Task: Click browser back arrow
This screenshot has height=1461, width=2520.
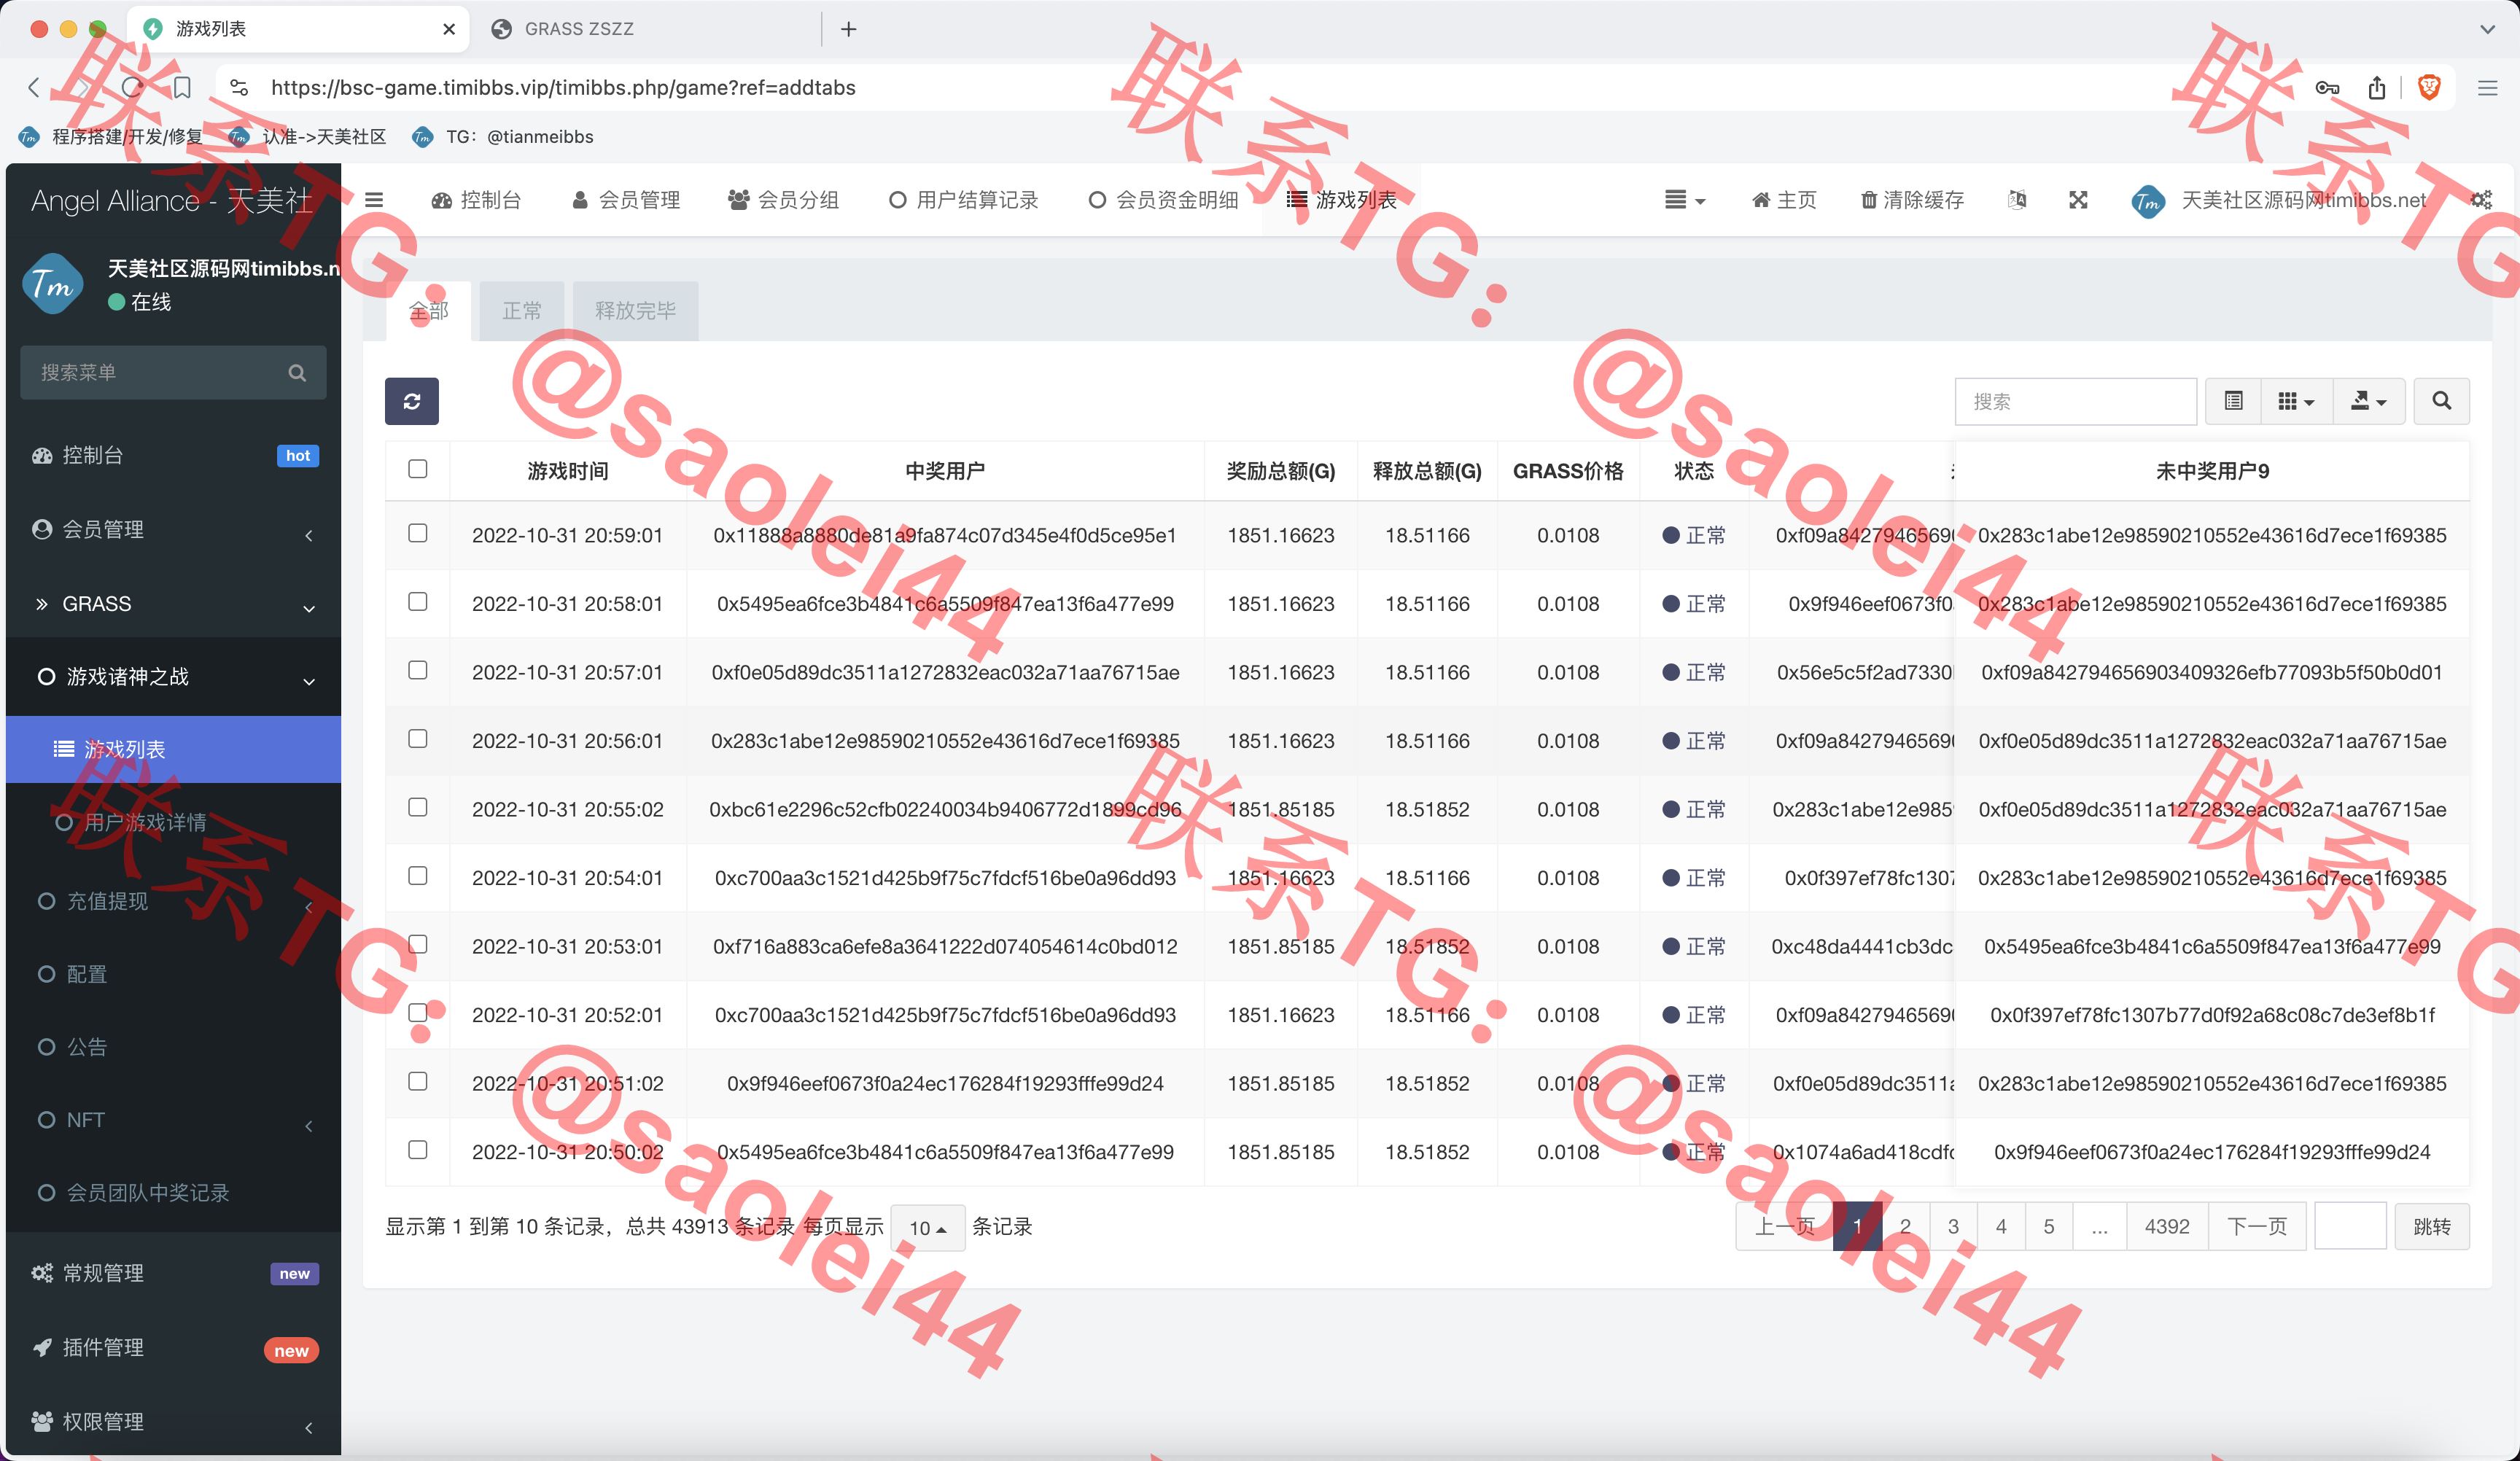Action: pos(34,87)
